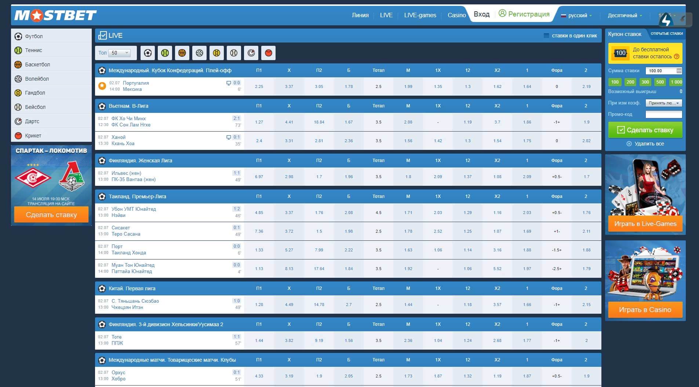Click the LIVE header checkmark icon

[102, 35]
